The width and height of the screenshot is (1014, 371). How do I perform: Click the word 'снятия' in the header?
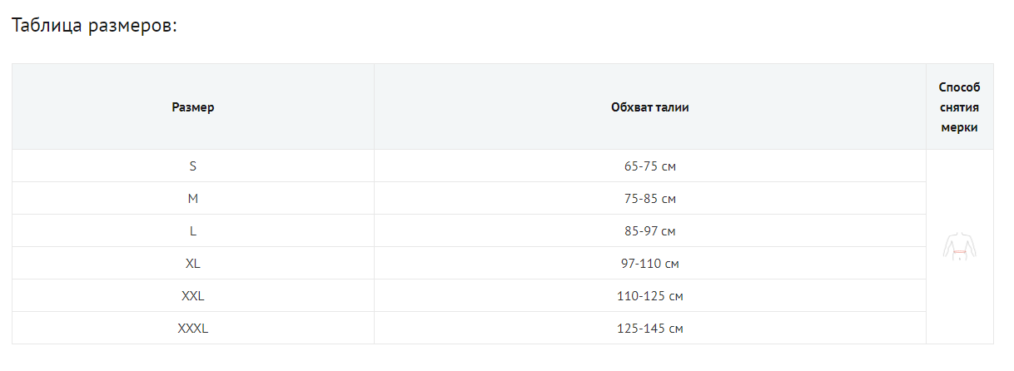[x=959, y=107]
